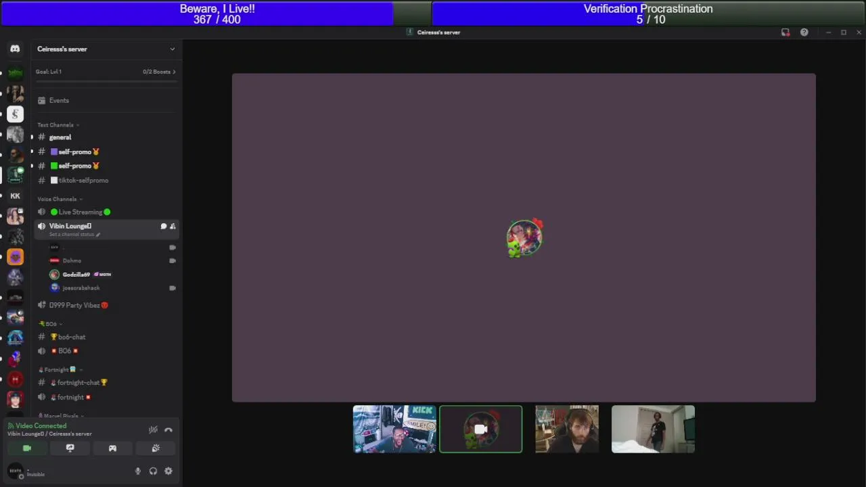The width and height of the screenshot is (866, 487).
Task: Click the Invisible status text
Action: click(x=36, y=475)
